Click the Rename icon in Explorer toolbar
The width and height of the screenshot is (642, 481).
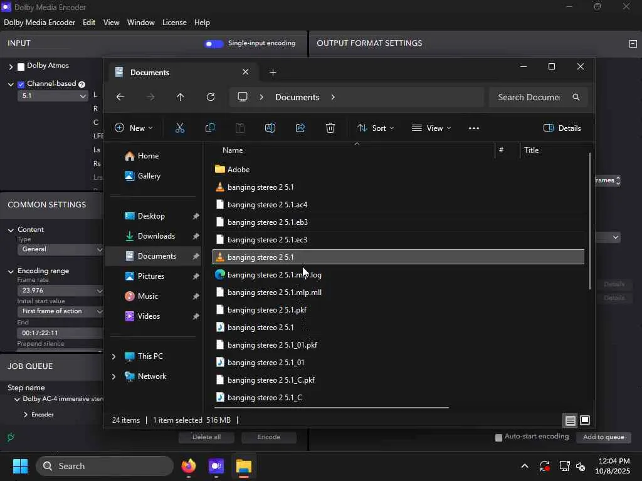coord(270,128)
